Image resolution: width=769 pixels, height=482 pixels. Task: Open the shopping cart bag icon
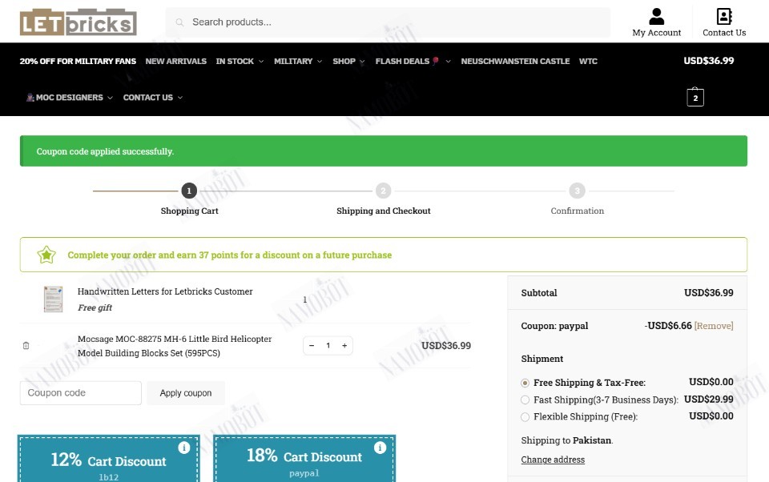pos(695,97)
